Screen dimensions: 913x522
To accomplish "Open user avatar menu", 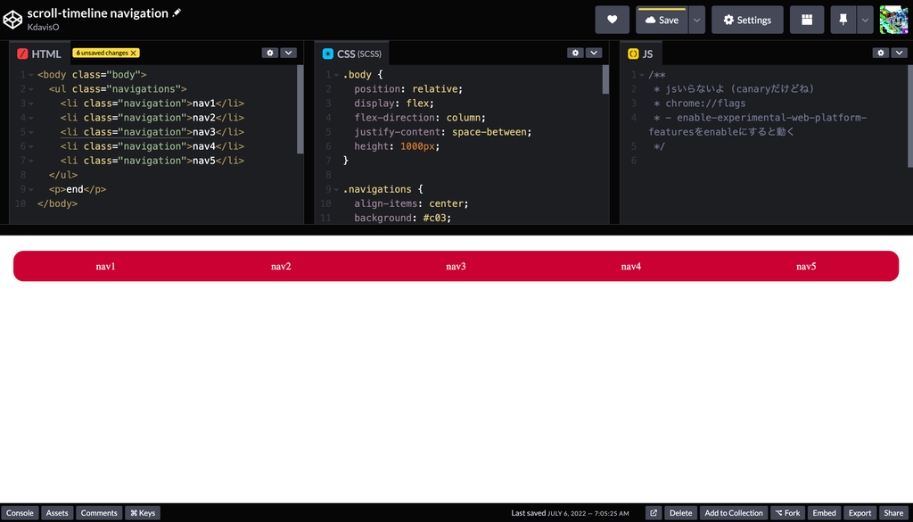I will (893, 20).
